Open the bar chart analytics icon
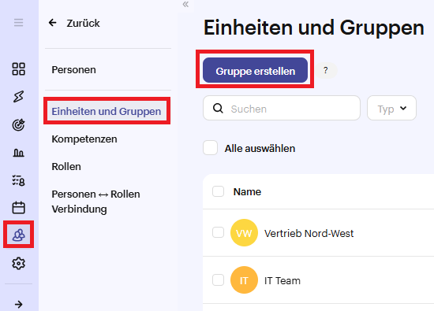Screen dimensions: 434x311 [19, 153]
